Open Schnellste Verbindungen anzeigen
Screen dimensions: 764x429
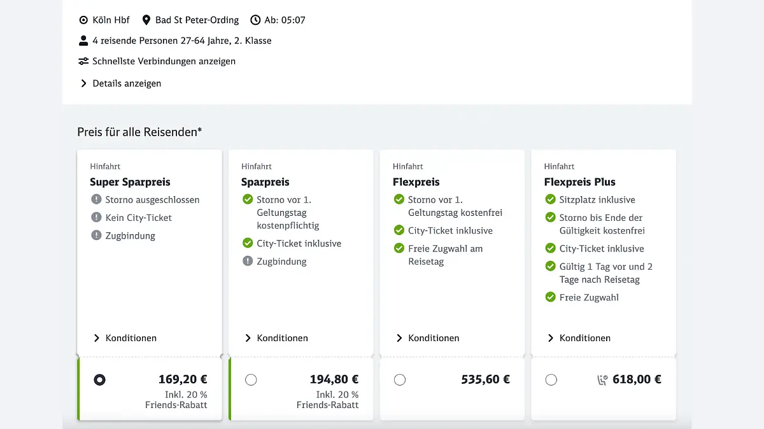(x=164, y=62)
